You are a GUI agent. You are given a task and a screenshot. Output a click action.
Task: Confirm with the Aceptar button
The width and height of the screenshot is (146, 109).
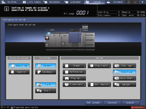pos(131,103)
